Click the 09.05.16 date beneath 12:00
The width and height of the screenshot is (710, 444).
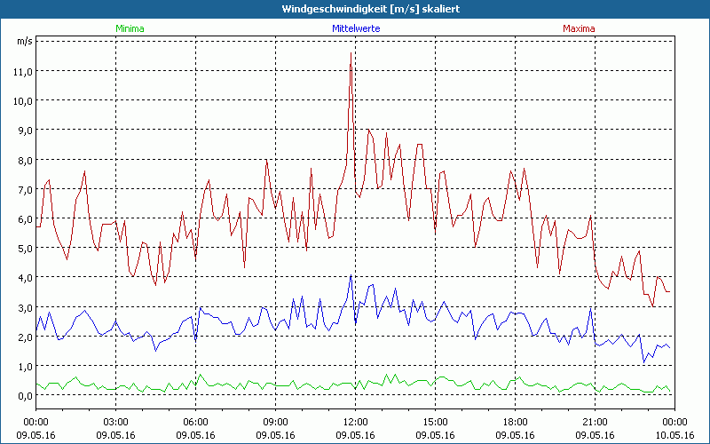356,435
